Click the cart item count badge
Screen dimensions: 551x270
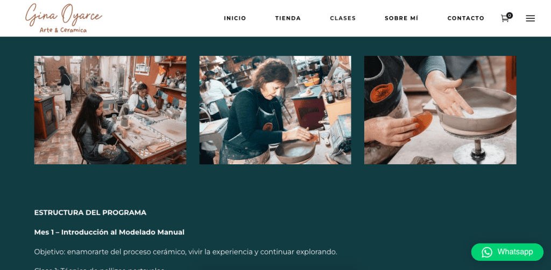[510, 16]
